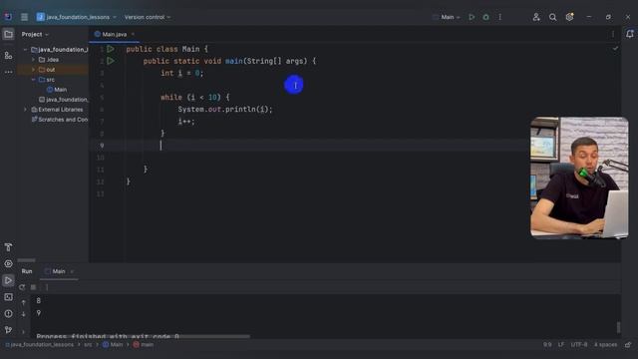Open Project tool window folder icon
Screen dimensions: 638x359
pos(8,34)
